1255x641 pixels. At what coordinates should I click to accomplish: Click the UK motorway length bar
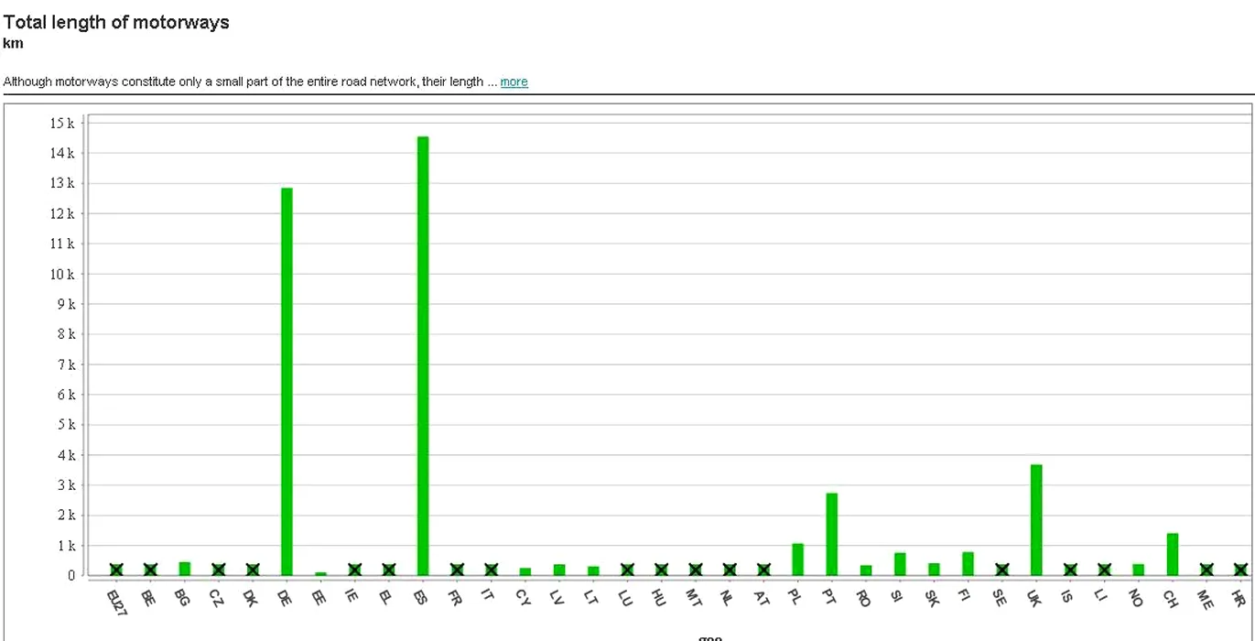pos(1036,520)
